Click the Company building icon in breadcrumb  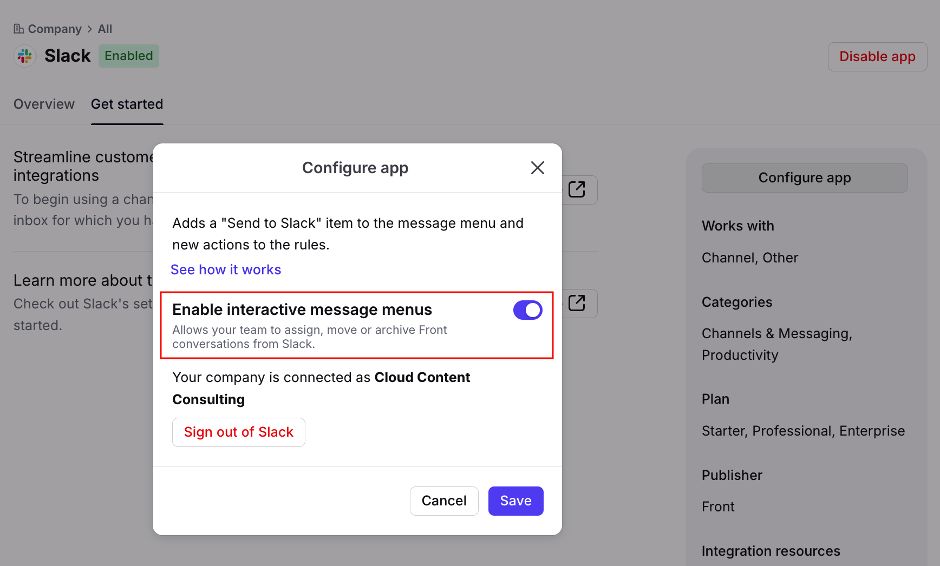click(x=19, y=29)
